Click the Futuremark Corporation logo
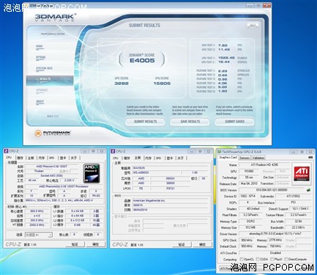The width and height of the screenshot is (317, 275). click(x=53, y=133)
